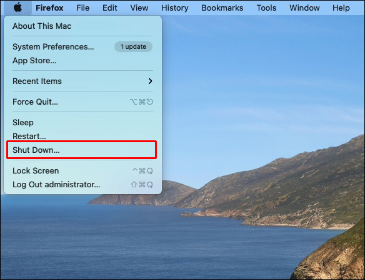Click the Apple logo menu icon
This screenshot has height=280, width=365.
pos(18,8)
